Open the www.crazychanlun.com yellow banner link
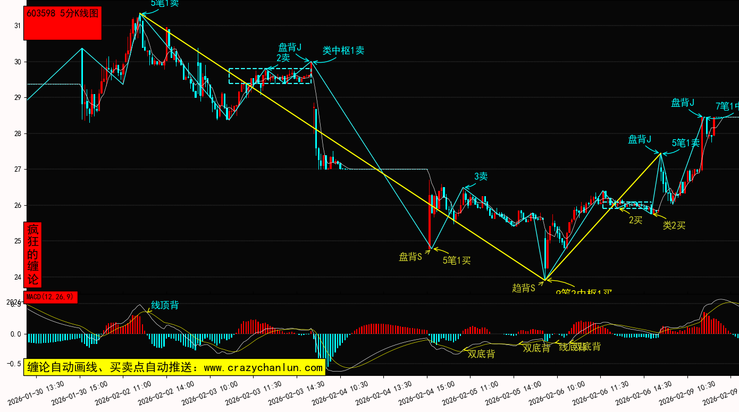Screen dimensions: 739x412 (x=174, y=367)
